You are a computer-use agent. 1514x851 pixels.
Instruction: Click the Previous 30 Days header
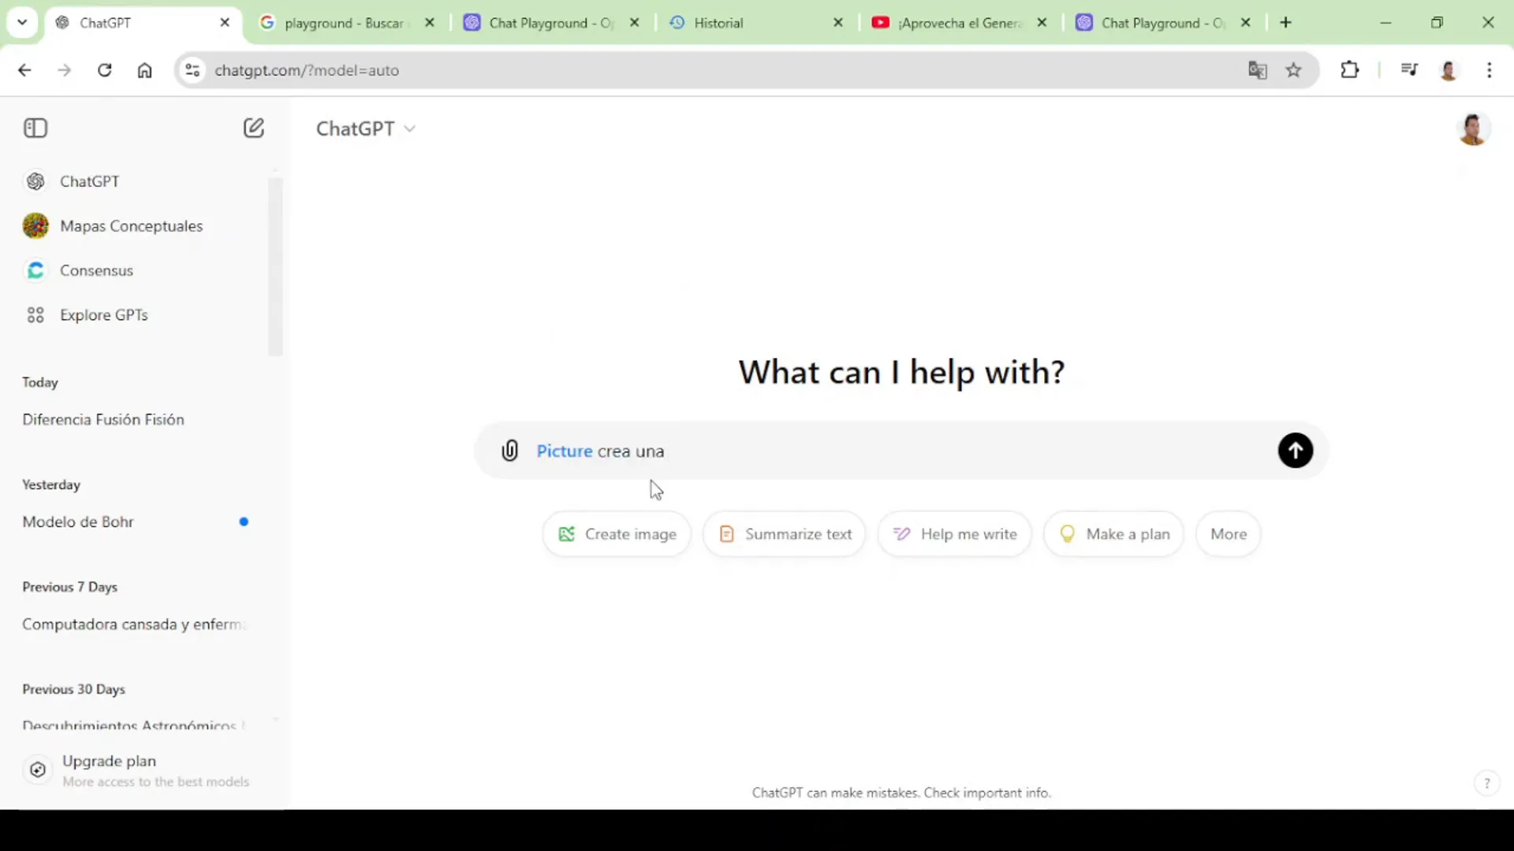(73, 689)
